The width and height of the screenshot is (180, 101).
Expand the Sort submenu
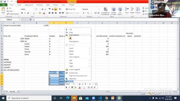tap(78, 60)
